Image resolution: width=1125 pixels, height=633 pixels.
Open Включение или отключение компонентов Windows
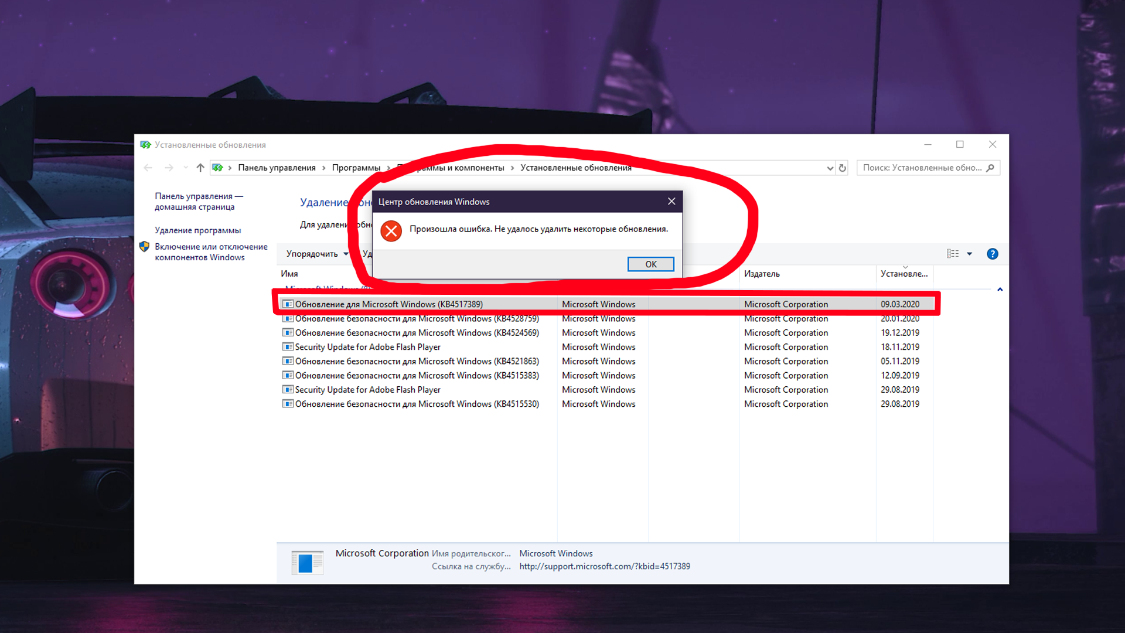pos(211,252)
